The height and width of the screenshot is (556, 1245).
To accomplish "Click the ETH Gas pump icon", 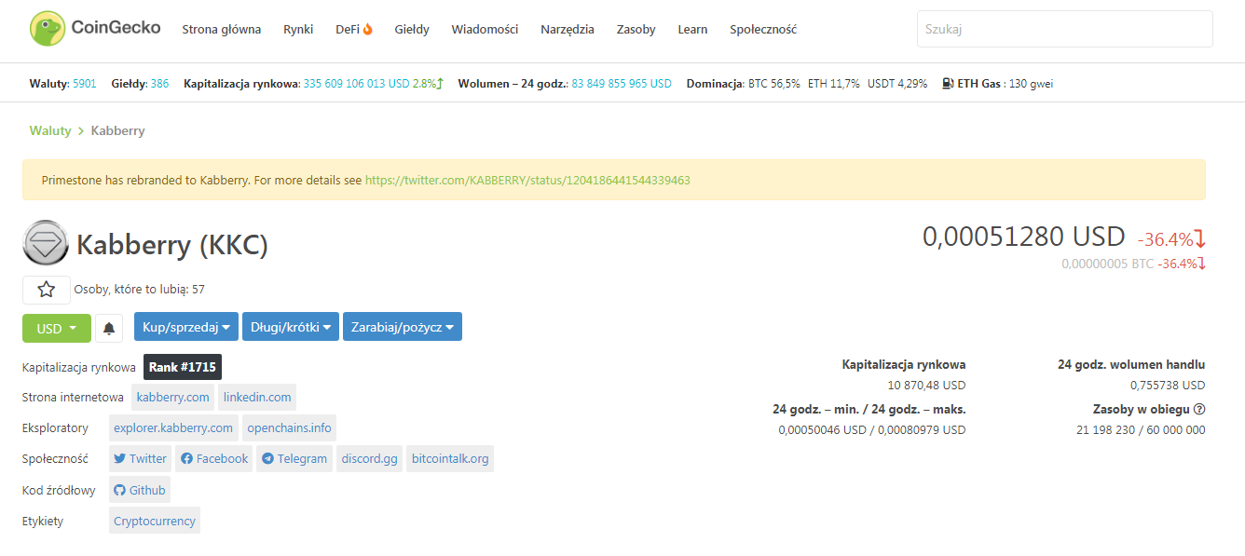I will click(949, 83).
